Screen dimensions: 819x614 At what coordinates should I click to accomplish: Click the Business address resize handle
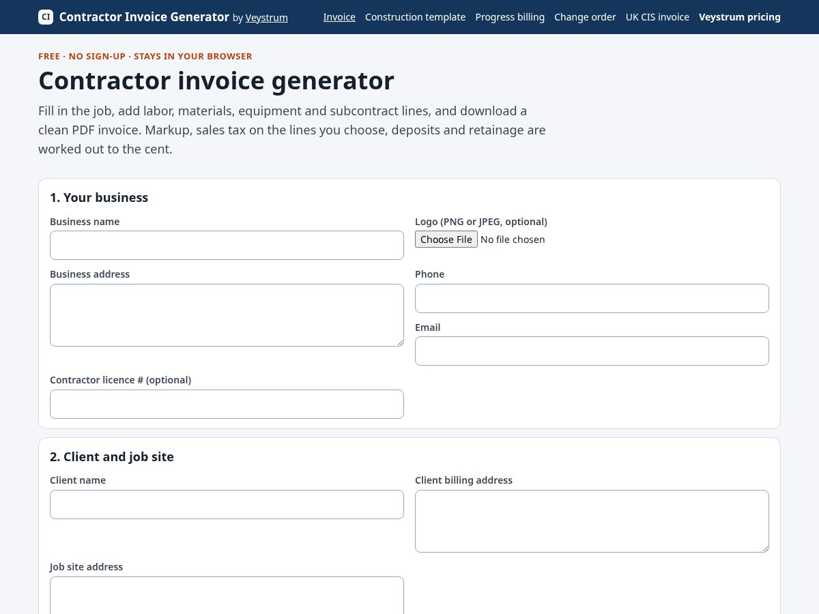399,342
